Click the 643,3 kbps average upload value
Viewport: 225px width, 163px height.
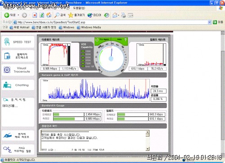pos(157,114)
